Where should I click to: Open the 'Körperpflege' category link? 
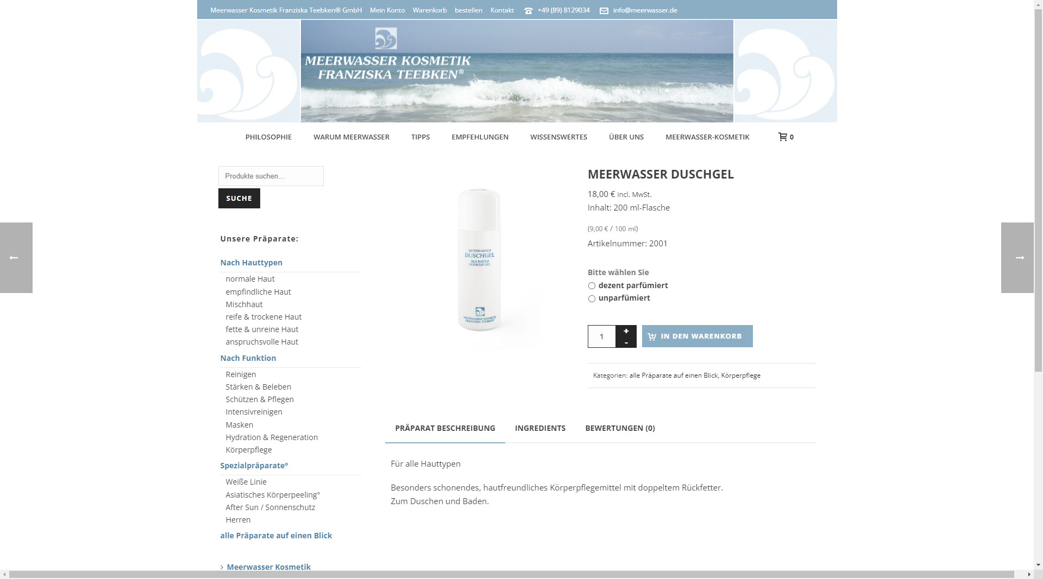[742, 375]
